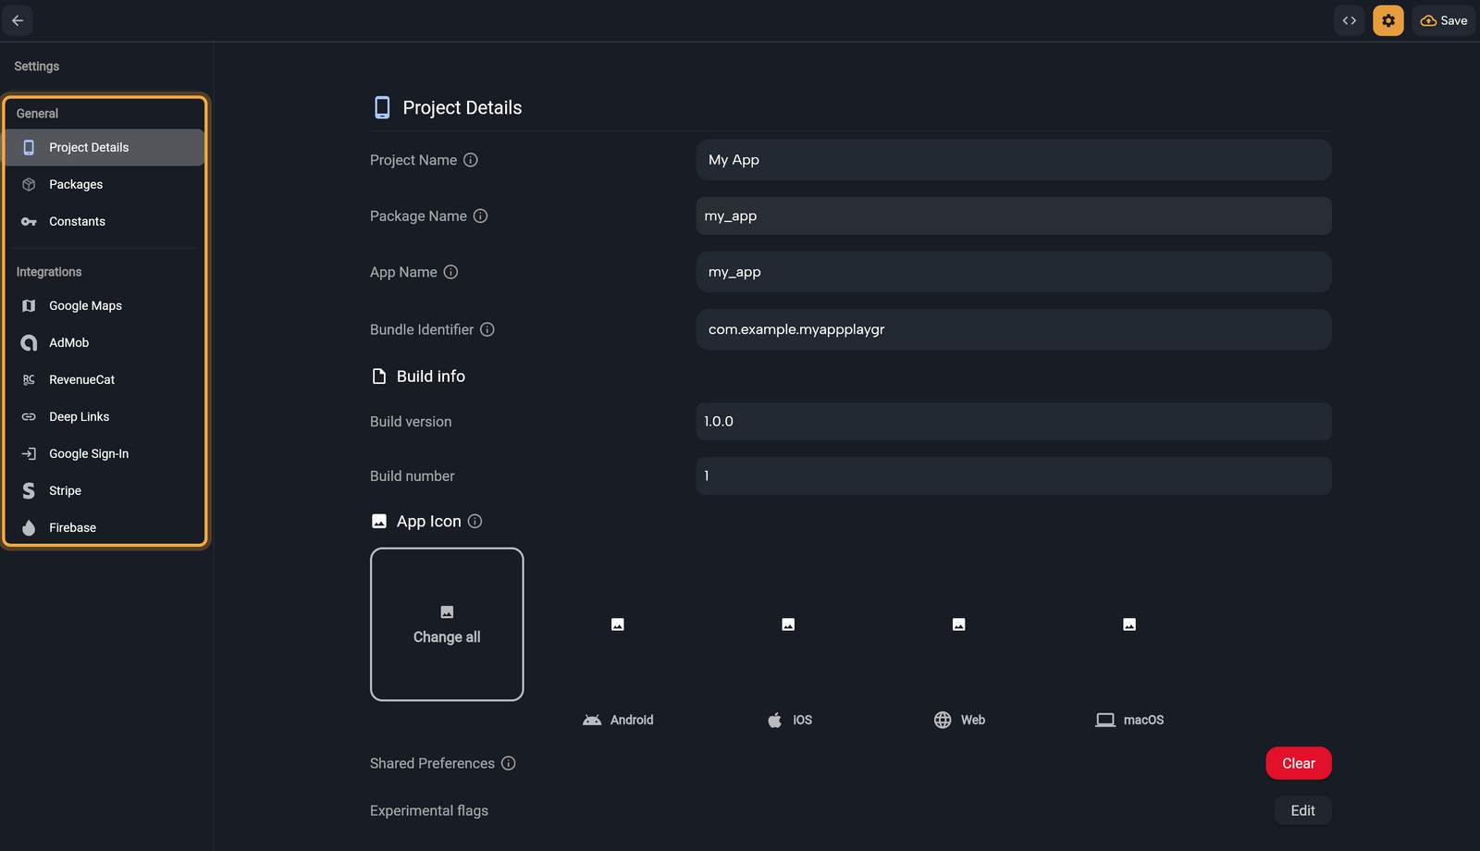The width and height of the screenshot is (1480, 851).
Task: Click the Deep Links chain icon
Action: [29, 416]
